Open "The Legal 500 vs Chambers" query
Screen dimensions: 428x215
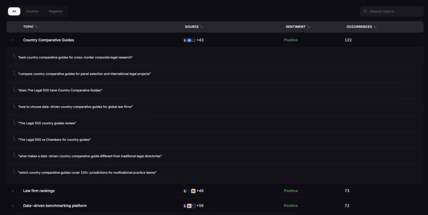(54, 139)
